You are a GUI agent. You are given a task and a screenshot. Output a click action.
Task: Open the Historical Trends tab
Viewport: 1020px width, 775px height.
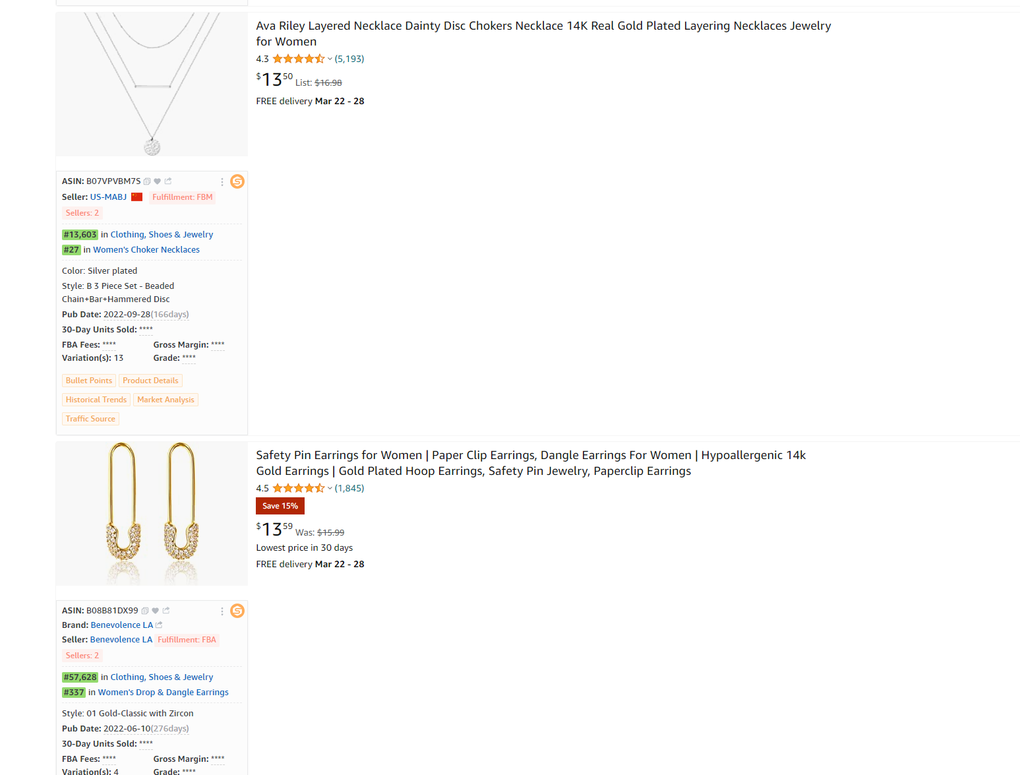(x=96, y=400)
